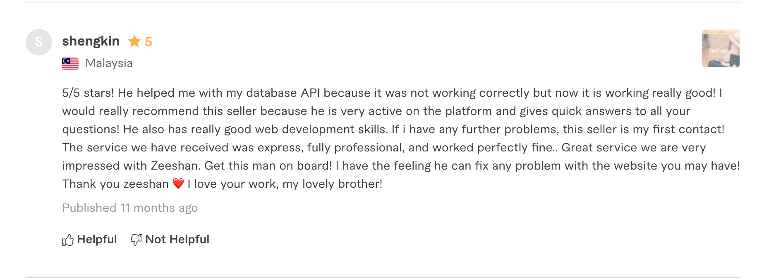Image resolution: width=776 pixels, height=278 pixels.
Task: Mark the review as Helpful
Action: tap(97, 240)
